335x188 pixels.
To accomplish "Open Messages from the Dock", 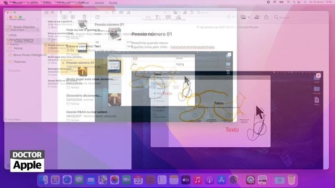I will pos(79,180).
